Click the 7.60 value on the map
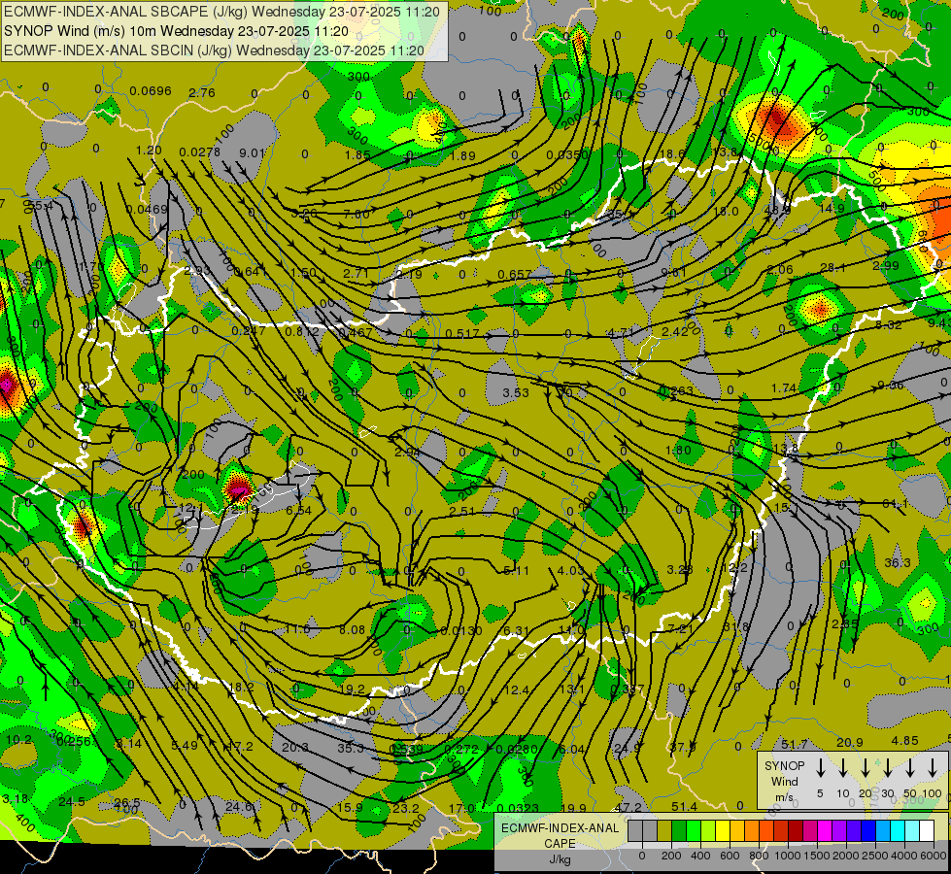Screen dimensions: 951x874 click(x=357, y=214)
